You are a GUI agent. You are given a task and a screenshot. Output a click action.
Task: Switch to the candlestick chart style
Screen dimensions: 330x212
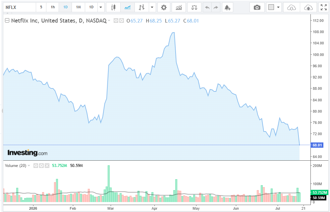coord(113,7)
